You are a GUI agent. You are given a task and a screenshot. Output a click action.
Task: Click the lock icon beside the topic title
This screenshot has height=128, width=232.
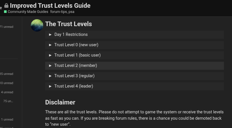pyautogui.click(x=6, y=6)
